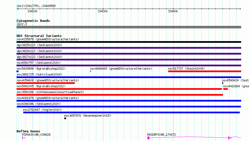Click the nsv517737 (Shaikh2009) label
The width and height of the screenshot is (249, 141).
(186, 69)
